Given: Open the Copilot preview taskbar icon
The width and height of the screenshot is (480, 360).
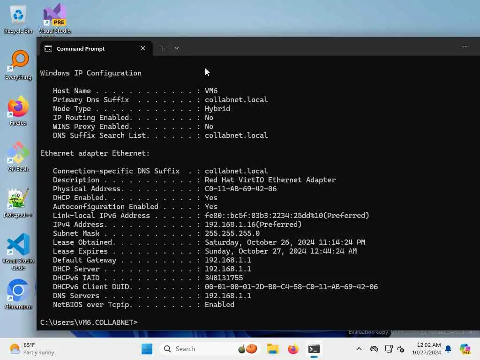Looking at the screenshot, I should [465, 349].
